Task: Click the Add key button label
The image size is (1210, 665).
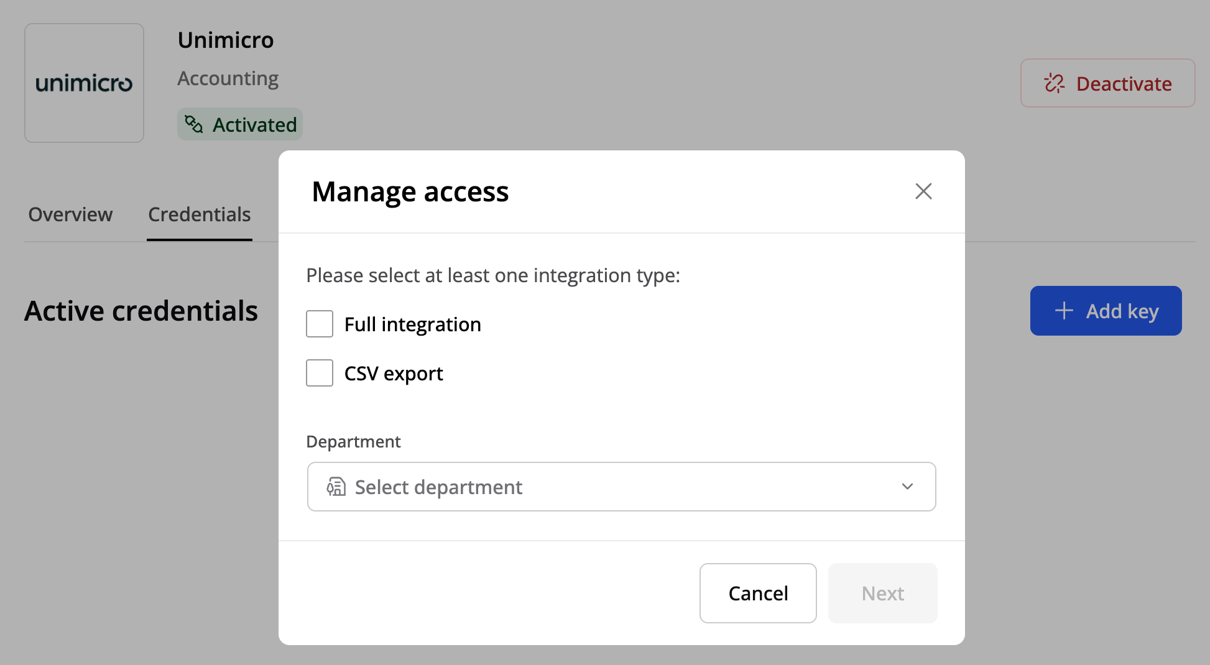Action: [x=1122, y=311]
